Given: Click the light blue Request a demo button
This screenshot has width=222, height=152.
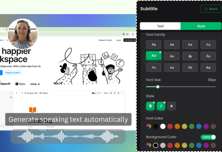Looking at the screenshot, I should (12, 73).
